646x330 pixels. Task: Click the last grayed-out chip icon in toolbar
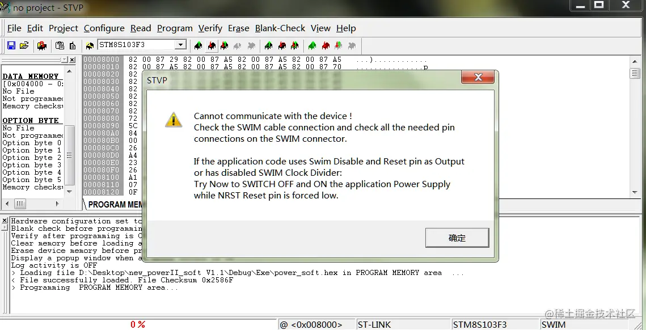tap(352, 45)
